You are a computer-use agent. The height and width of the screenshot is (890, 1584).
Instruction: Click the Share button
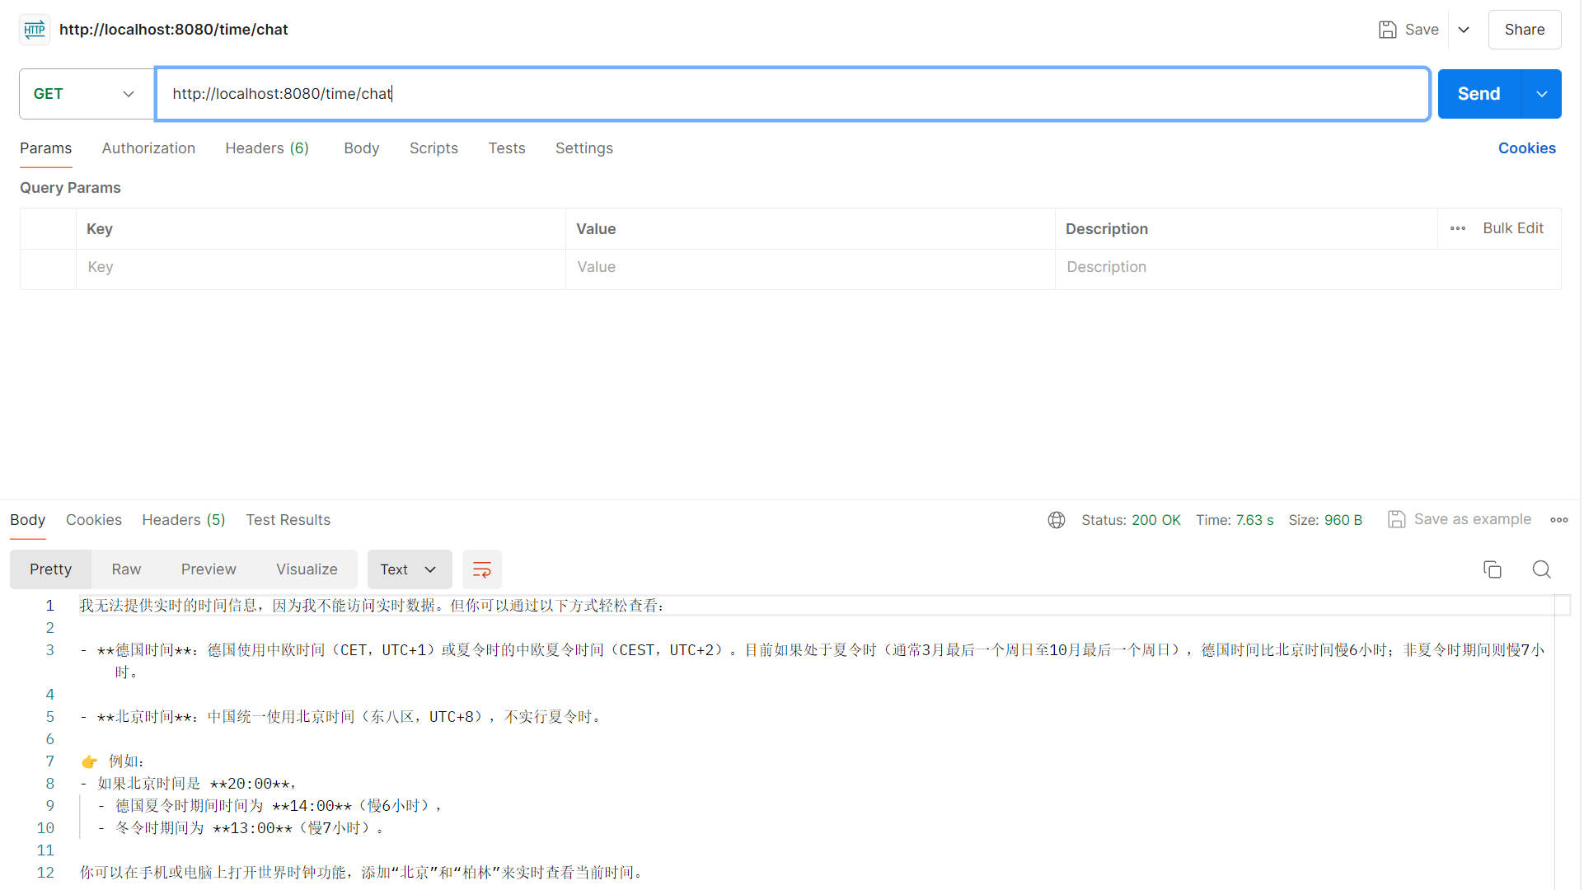[1525, 30]
